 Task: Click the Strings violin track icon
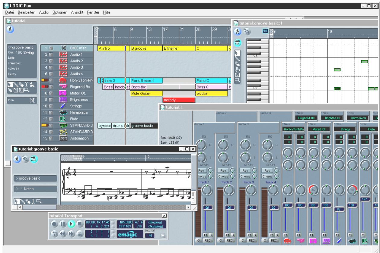64,106
